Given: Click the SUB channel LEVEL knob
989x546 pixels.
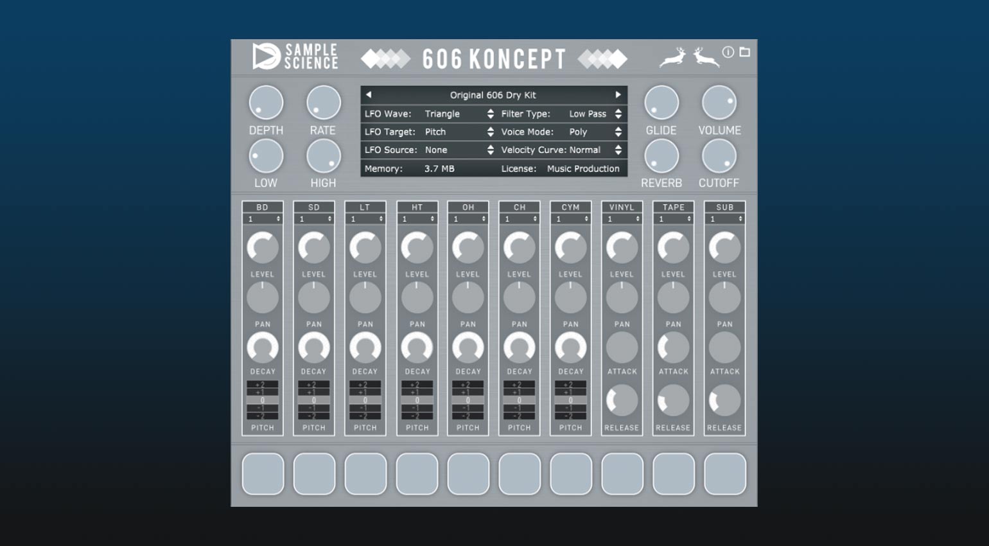Looking at the screenshot, I should 725,247.
